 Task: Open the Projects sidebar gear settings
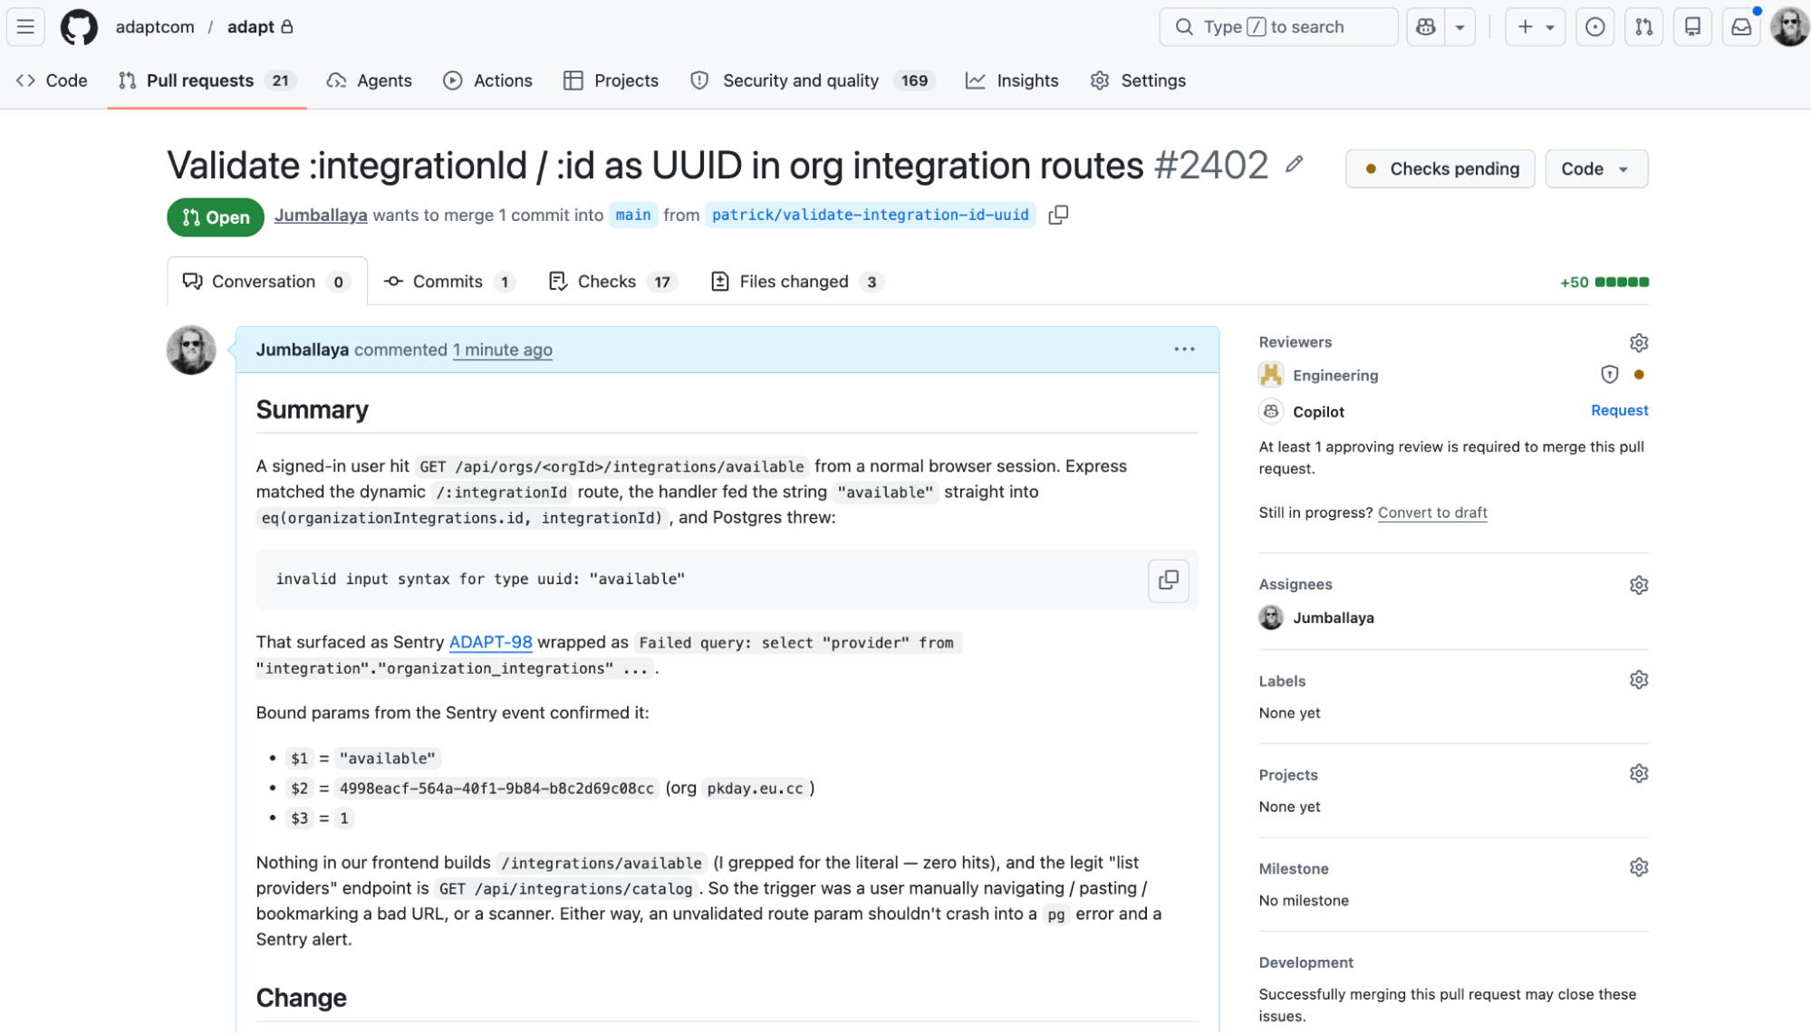tap(1639, 774)
